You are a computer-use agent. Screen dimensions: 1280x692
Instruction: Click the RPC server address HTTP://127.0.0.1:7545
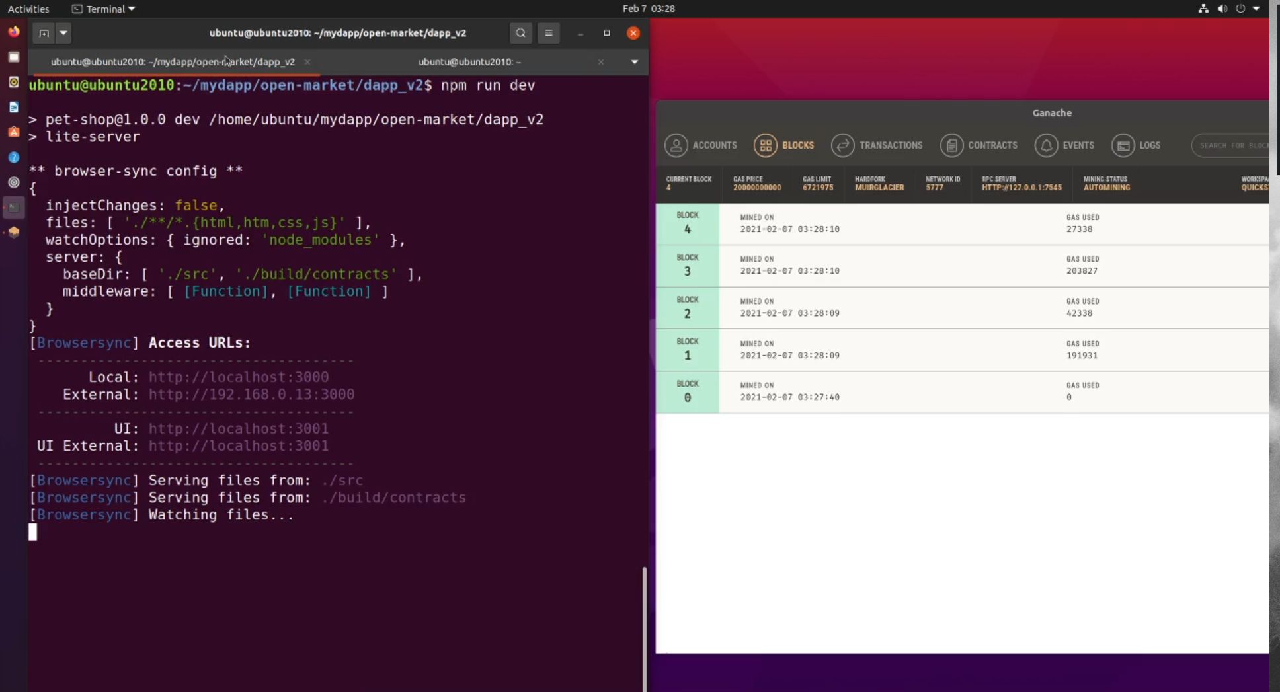point(1021,188)
